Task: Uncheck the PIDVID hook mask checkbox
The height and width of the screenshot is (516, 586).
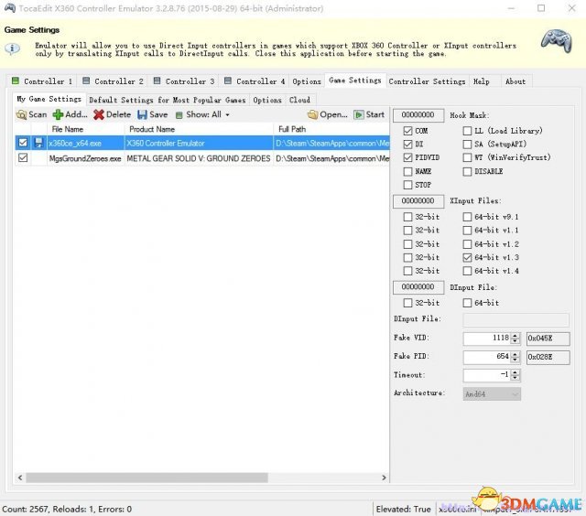Action: click(407, 157)
